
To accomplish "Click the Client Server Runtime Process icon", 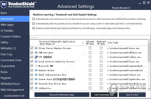I will point(36,48).
